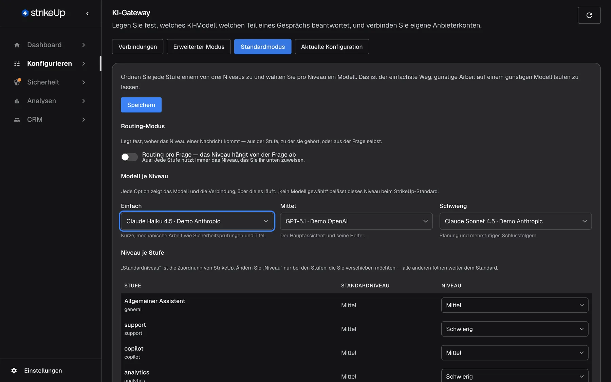Screen dimensions: 611x382
Task: Open the Einfach model dropdown
Action: coord(197,221)
